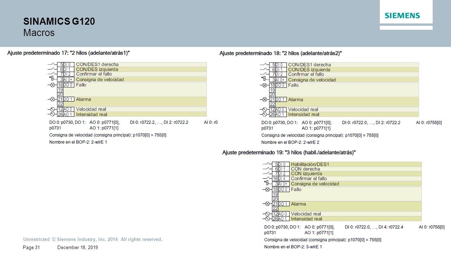Select the subtitle "Macros"

click(x=39, y=33)
